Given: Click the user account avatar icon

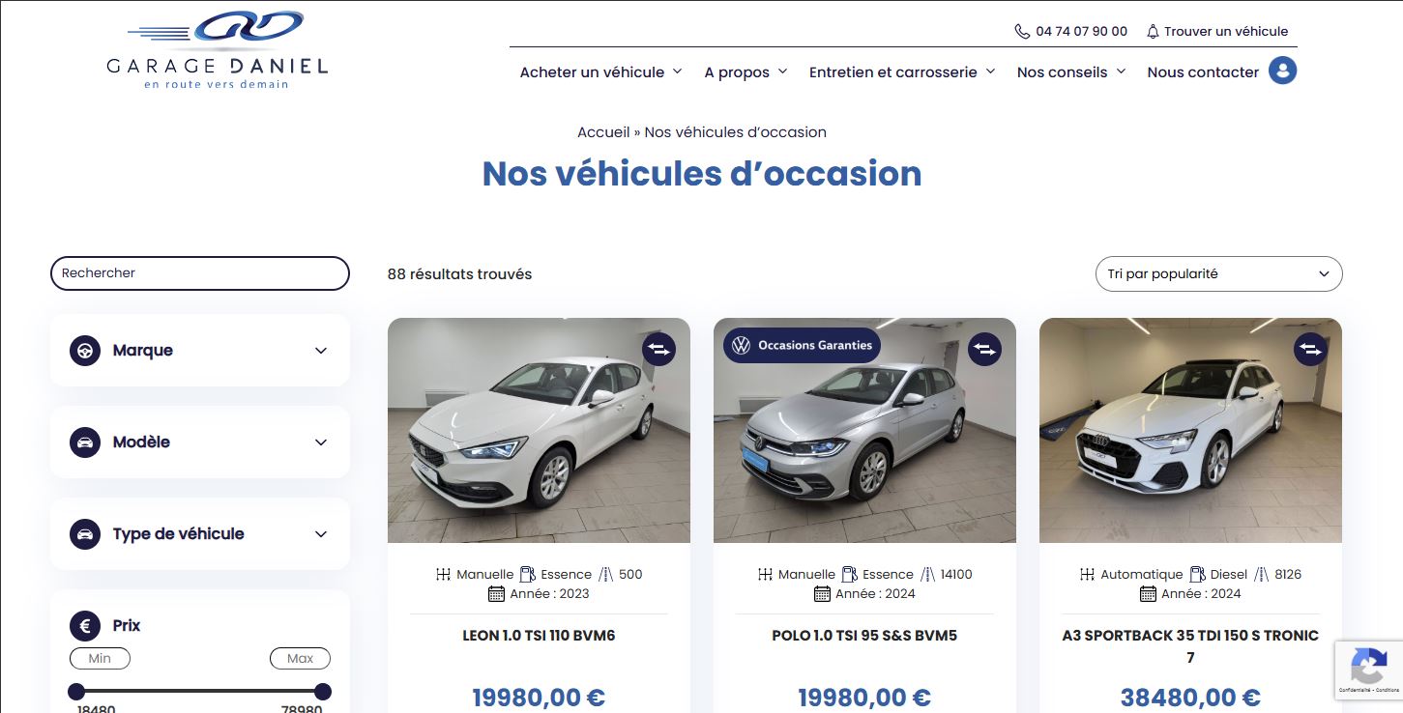Looking at the screenshot, I should click(x=1282, y=71).
